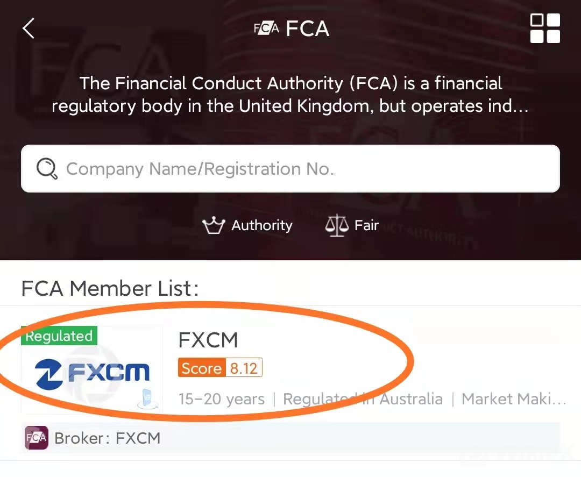Tap the Fair scales icon
Viewport: 581px width, 477px height.
point(337,225)
